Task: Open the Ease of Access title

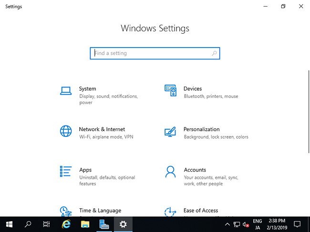Action: (201, 211)
